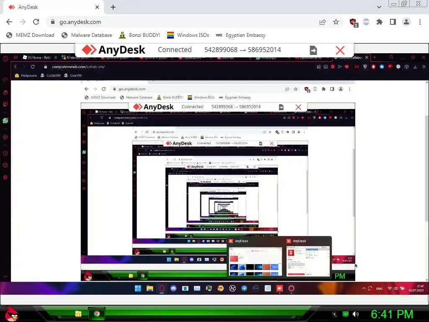Open History clock icon in Opera sidebar
The height and width of the screenshot is (322, 429).
point(5,153)
